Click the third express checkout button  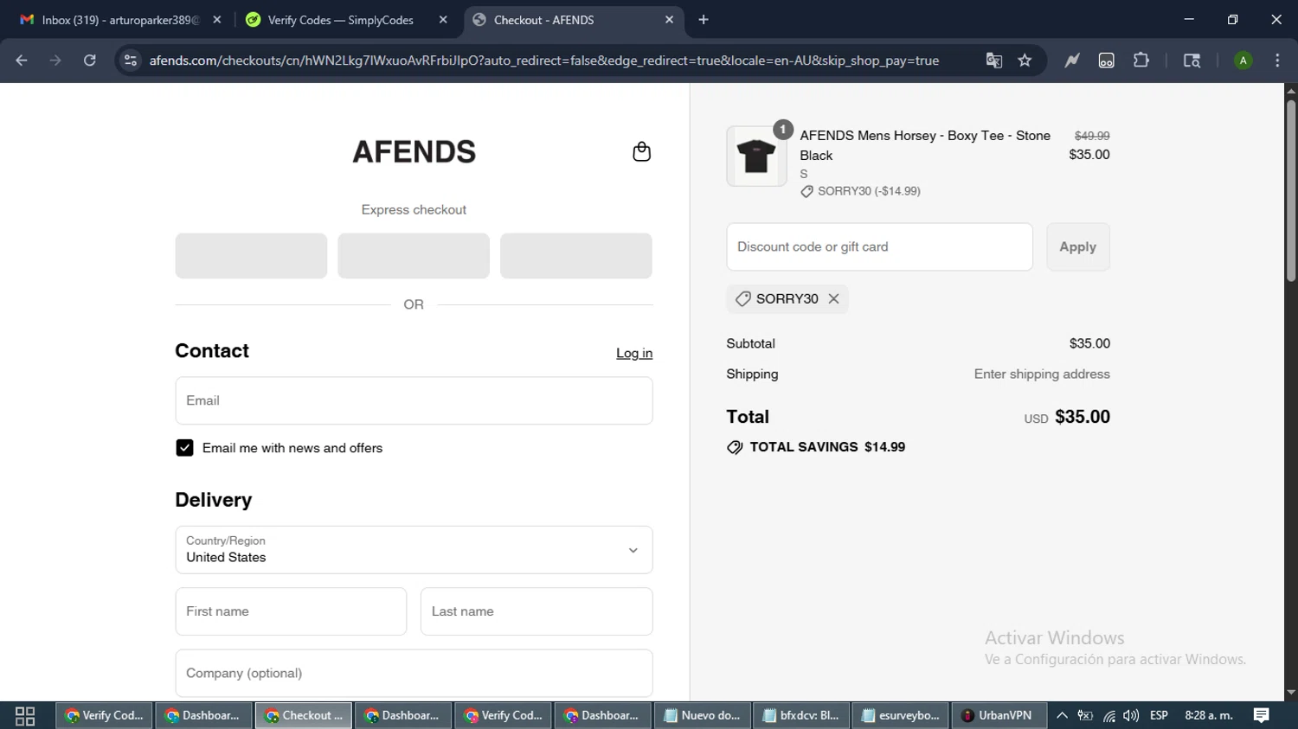click(576, 256)
